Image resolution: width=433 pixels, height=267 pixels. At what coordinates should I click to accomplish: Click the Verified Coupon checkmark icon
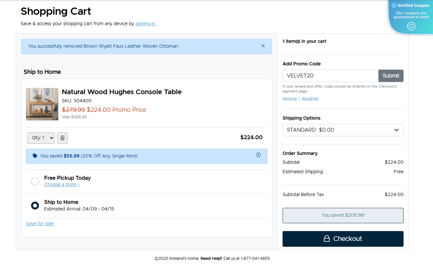[x=394, y=6]
